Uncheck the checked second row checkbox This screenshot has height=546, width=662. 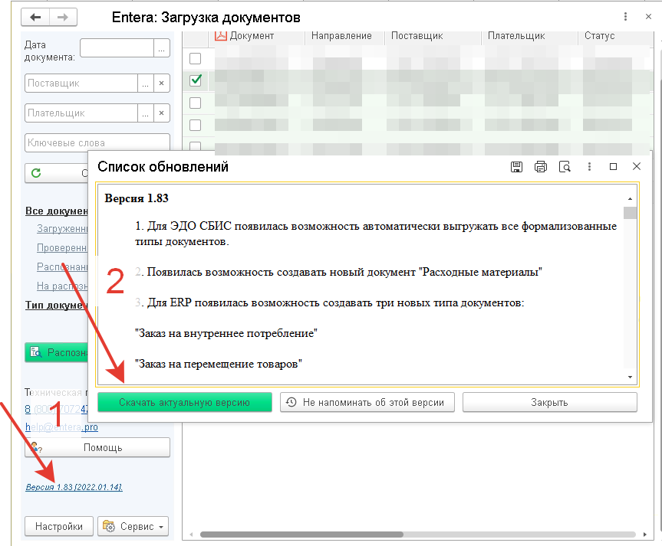tap(196, 80)
